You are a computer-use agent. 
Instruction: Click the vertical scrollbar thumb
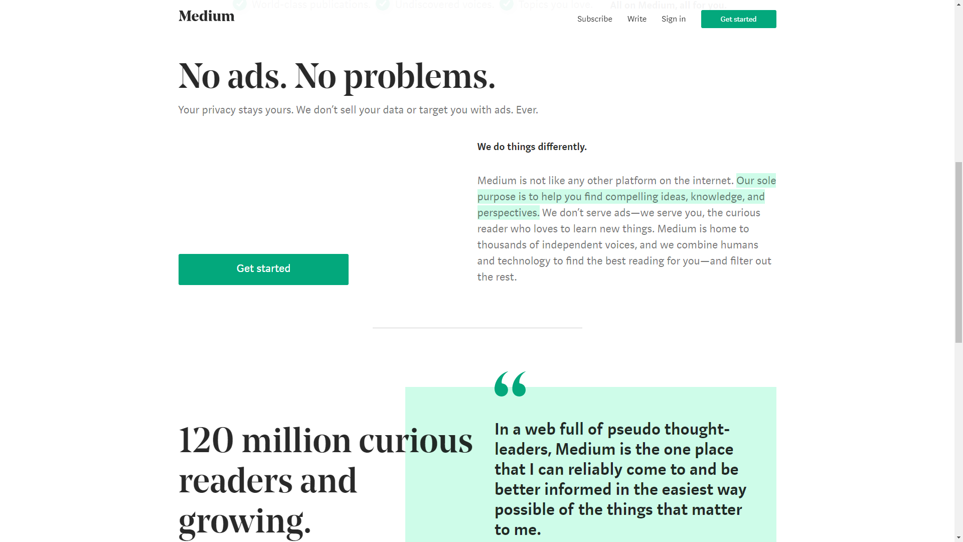958,252
